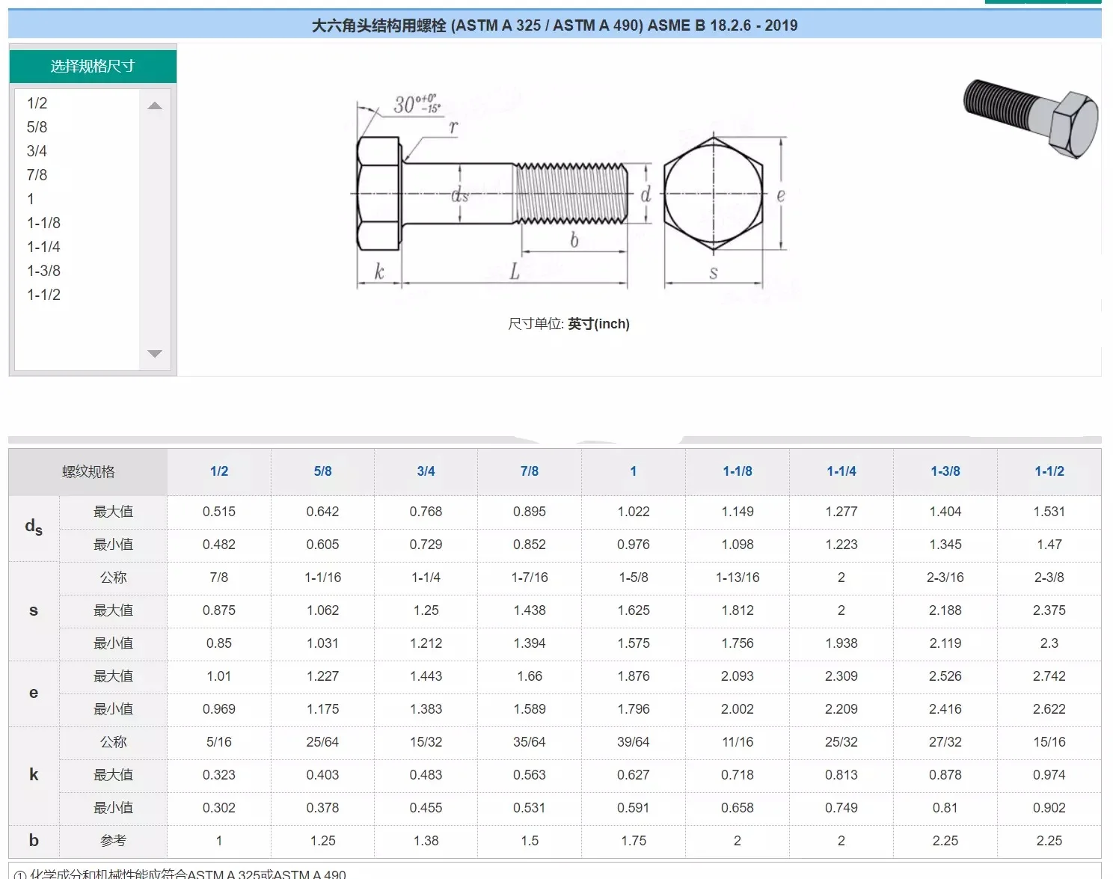Click cell value 1-1/16
The image size is (1113, 879).
tap(322, 578)
